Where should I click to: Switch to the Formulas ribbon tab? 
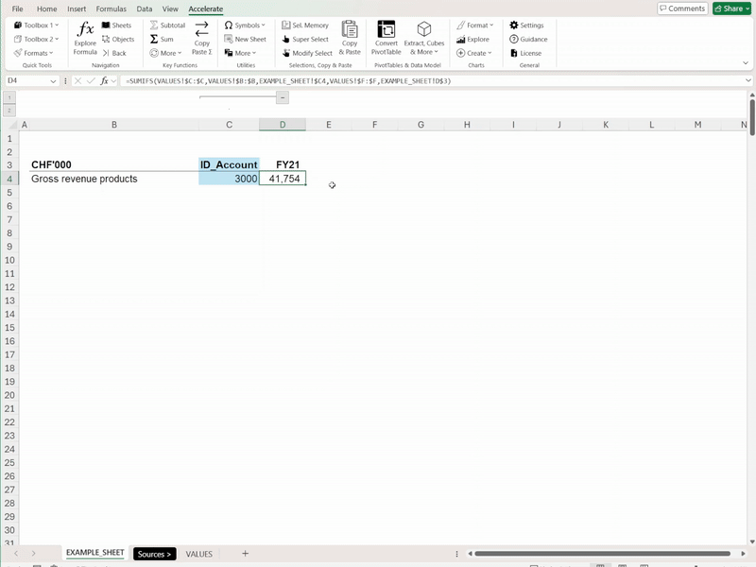tap(111, 9)
